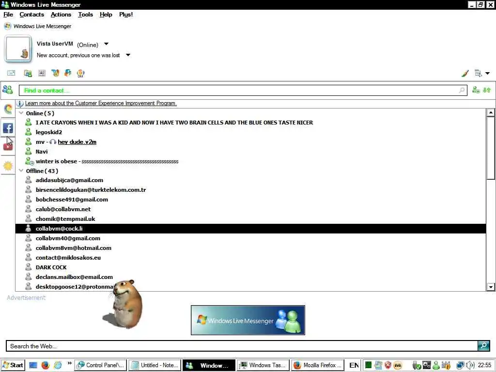This screenshot has width=496, height=372.
Task: Click the Search the Web input field
Action: click(242, 346)
